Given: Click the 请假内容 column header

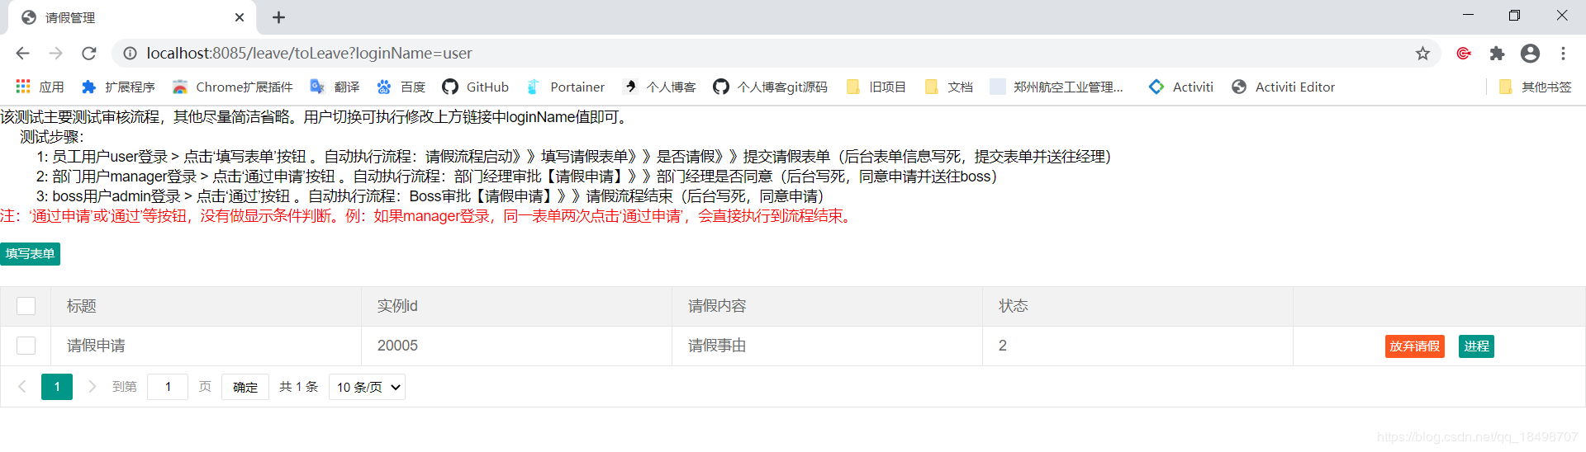Looking at the screenshot, I should click(827, 306).
